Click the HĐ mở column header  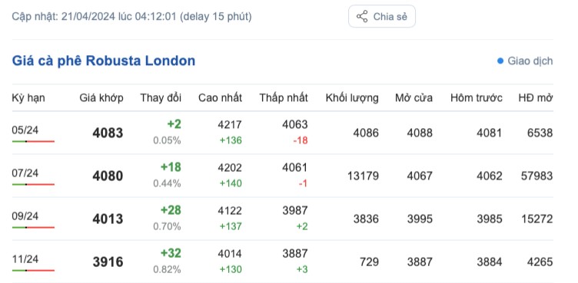coord(535,98)
